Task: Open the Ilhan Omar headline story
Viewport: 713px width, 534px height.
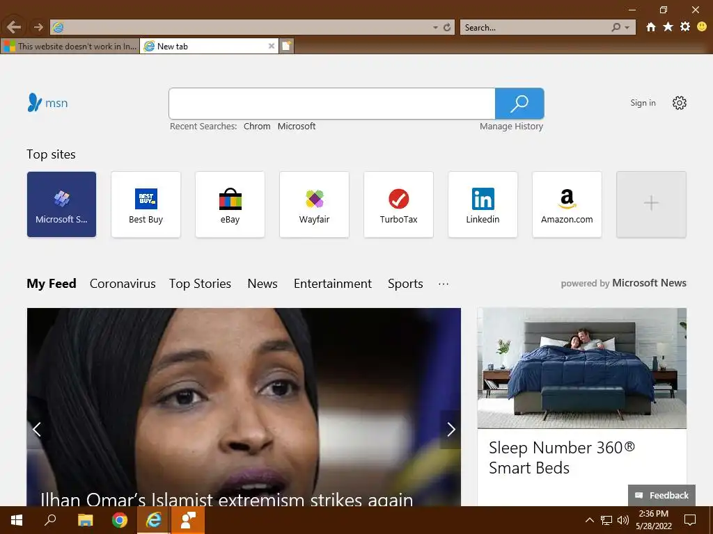Action: pyautogui.click(x=226, y=499)
